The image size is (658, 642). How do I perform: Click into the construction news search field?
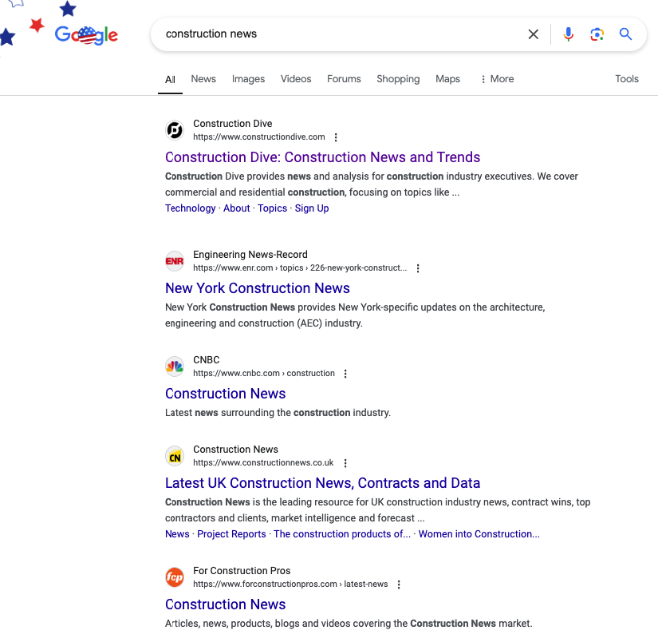point(335,34)
